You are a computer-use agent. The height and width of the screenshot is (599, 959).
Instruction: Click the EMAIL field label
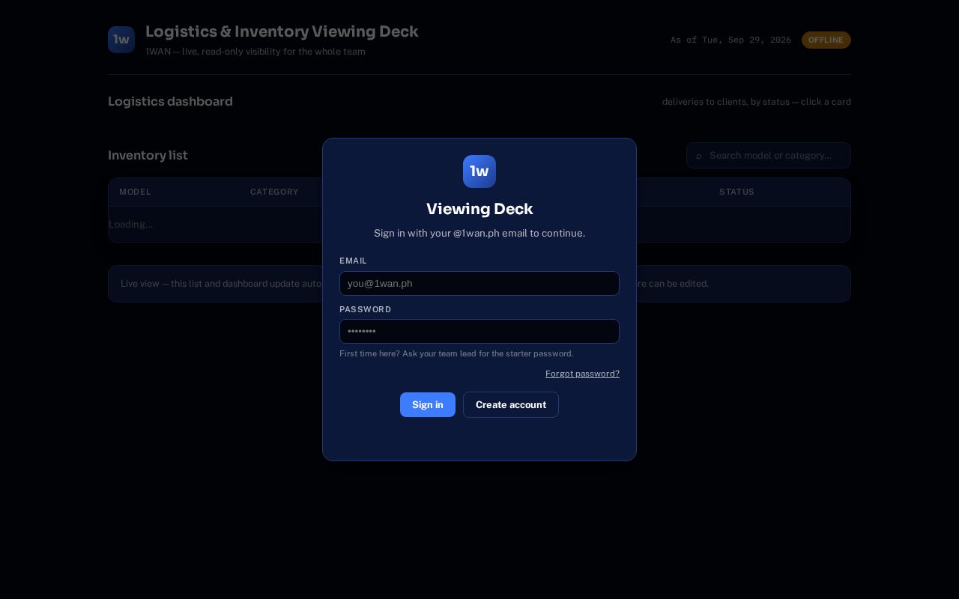(x=353, y=261)
